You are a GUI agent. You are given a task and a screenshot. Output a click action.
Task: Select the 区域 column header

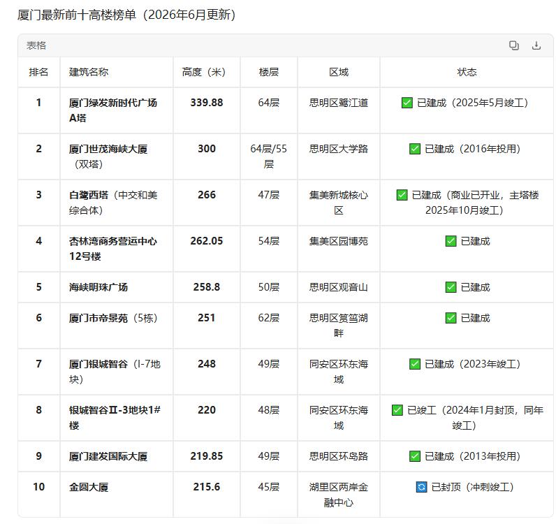tap(339, 72)
